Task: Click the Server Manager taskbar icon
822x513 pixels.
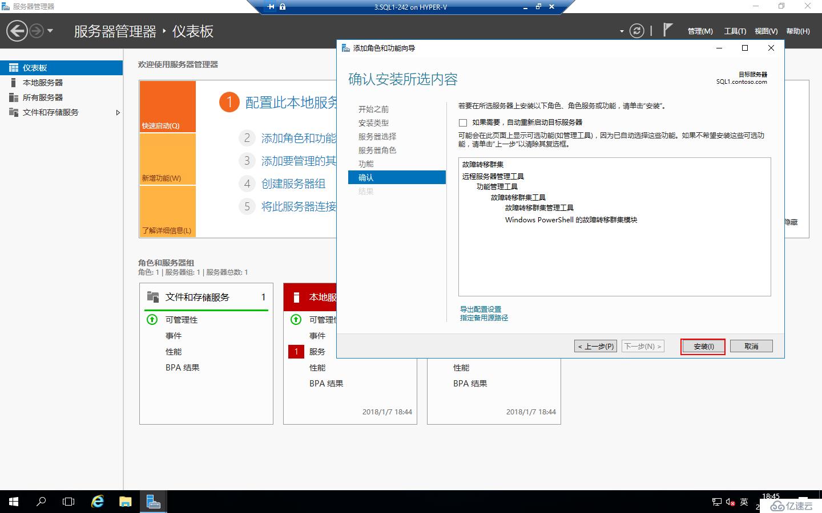Action: coord(153,502)
